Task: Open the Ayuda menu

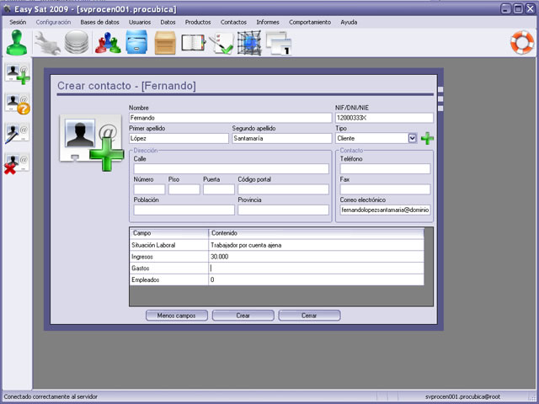Action: coord(349,23)
